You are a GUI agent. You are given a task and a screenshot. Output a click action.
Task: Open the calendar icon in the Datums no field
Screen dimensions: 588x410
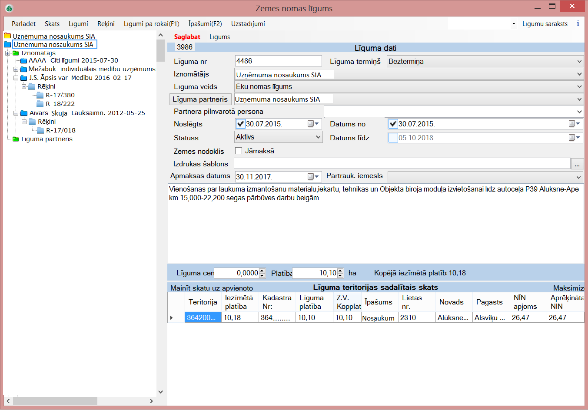tap(572, 124)
